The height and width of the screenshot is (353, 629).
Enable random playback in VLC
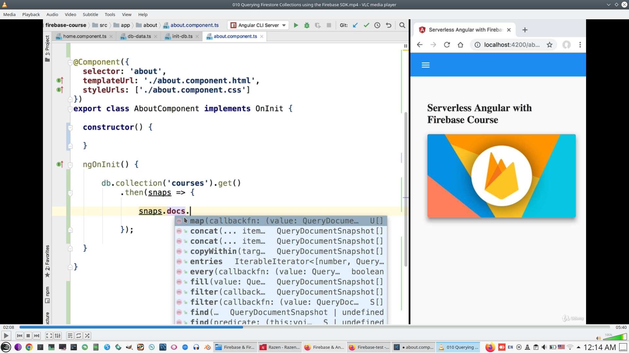point(87,336)
